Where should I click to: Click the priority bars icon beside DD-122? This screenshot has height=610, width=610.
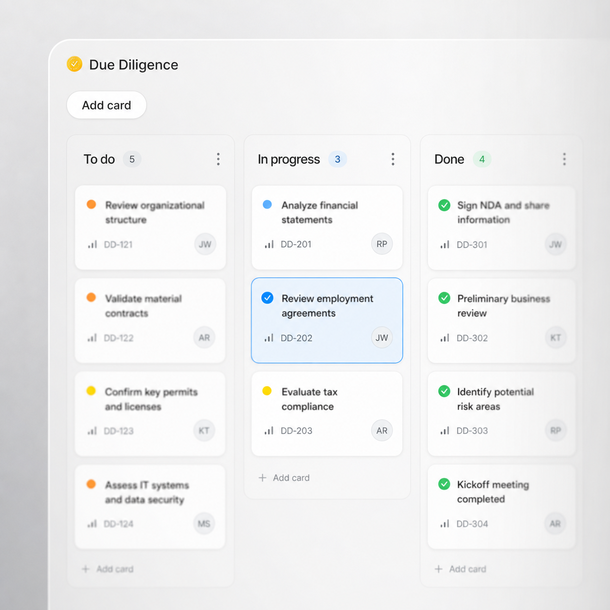pyautogui.click(x=92, y=338)
